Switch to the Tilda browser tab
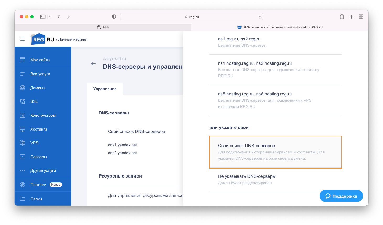This screenshot has width=383, height=225. pos(103,27)
